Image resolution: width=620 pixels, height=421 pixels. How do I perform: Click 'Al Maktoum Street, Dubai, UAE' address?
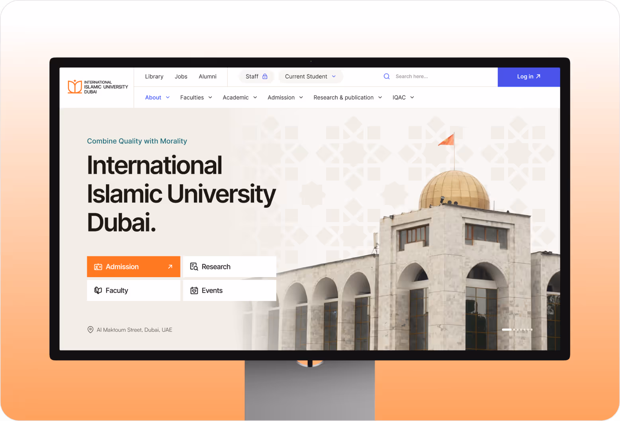[x=135, y=330]
